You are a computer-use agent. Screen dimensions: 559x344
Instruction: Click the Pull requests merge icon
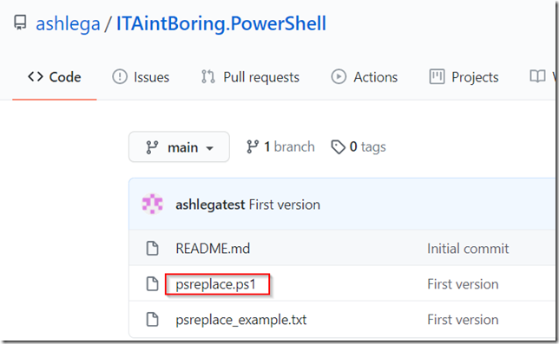point(208,76)
